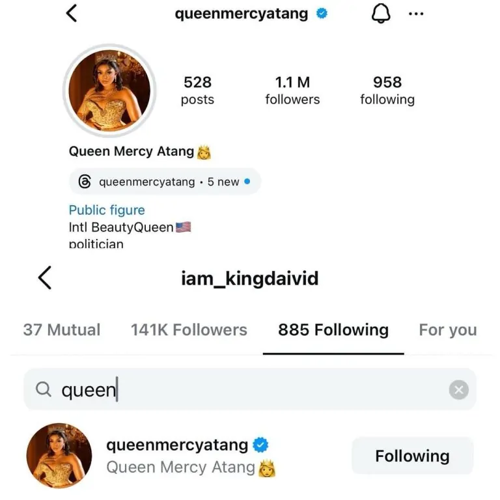500x500 pixels.
Task: Click the magnifier search icon
Action: coord(43,390)
